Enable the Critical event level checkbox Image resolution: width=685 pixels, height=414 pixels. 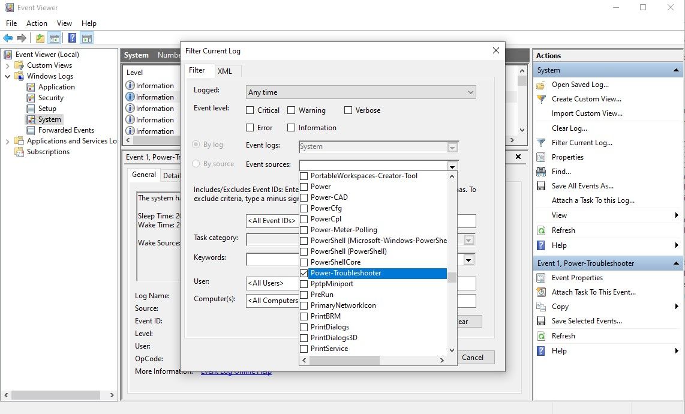pyautogui.click(x=250, y=110)
